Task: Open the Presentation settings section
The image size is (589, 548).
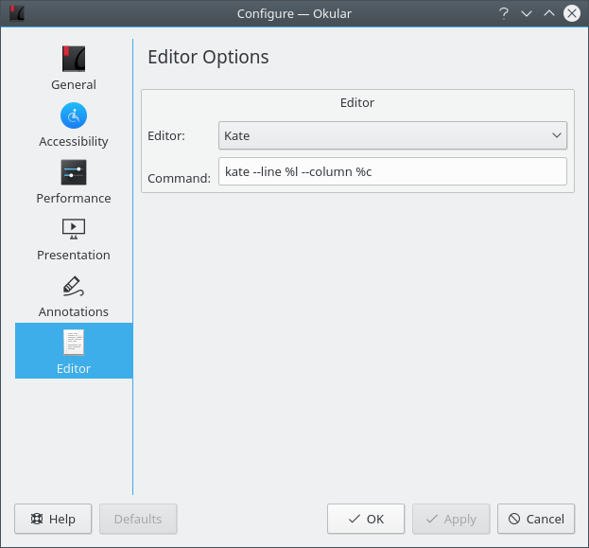Action: point(74,228)
